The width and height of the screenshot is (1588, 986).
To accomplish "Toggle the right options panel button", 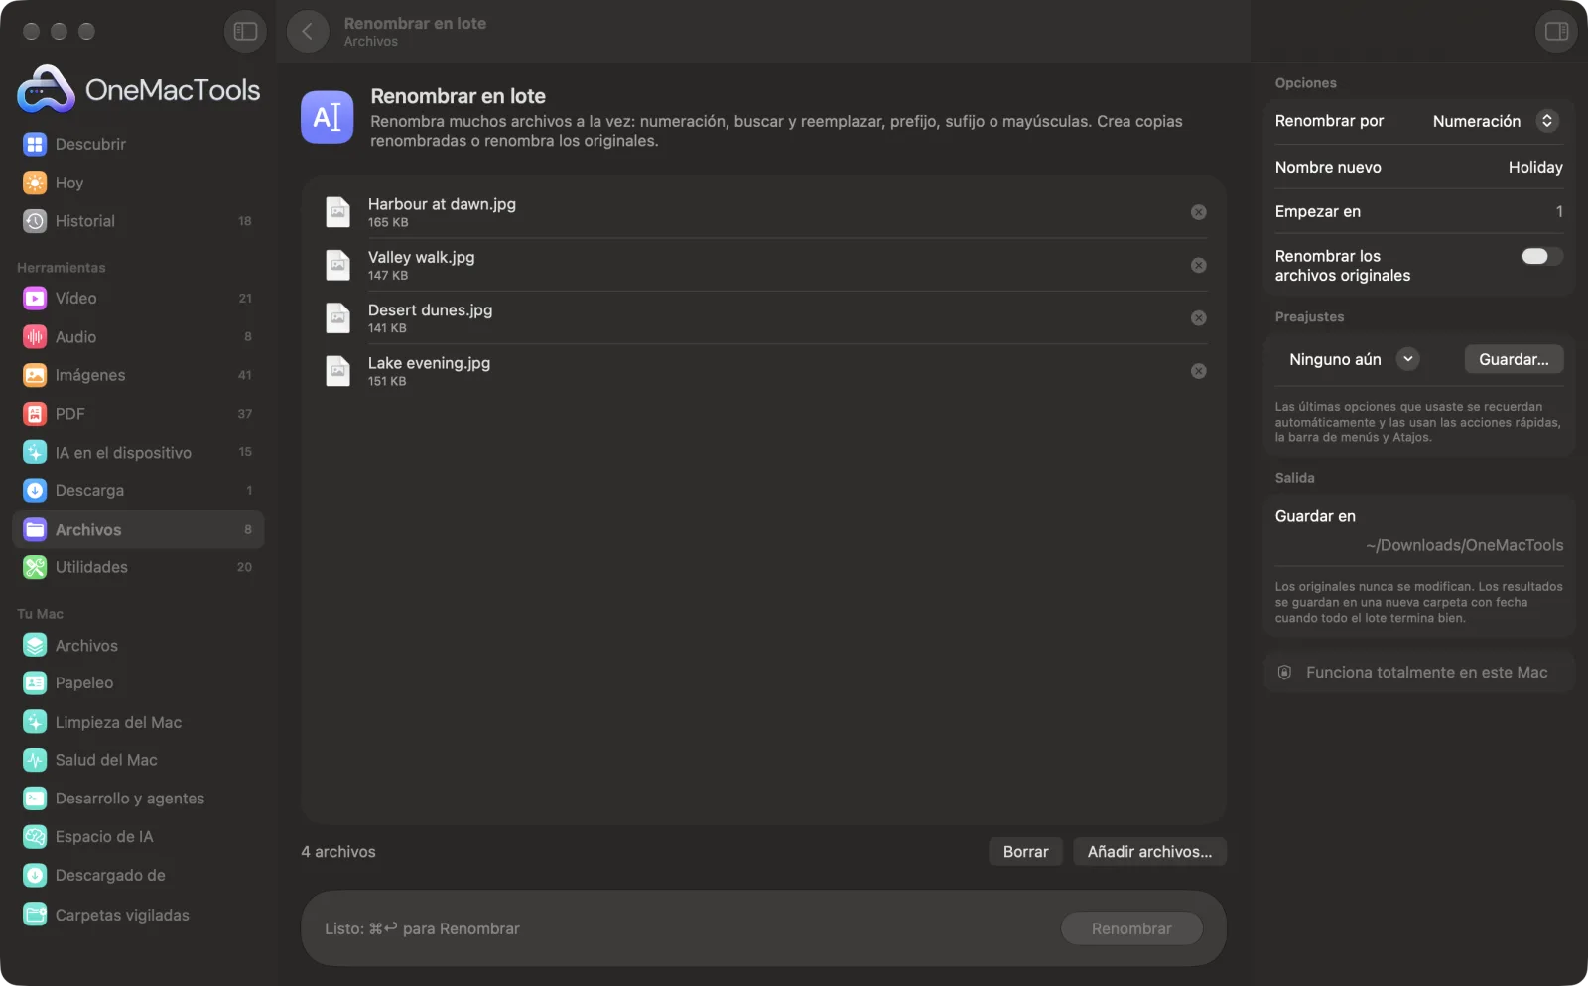I will pos(1556,32).
